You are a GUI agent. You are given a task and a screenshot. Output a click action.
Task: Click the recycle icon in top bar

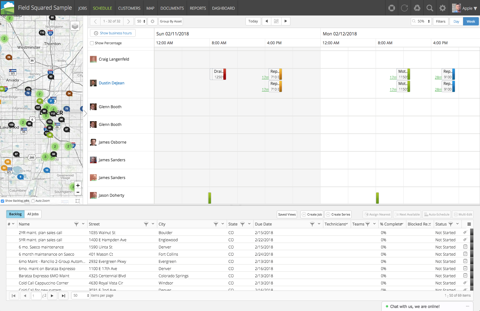click(x=417, y=8)
